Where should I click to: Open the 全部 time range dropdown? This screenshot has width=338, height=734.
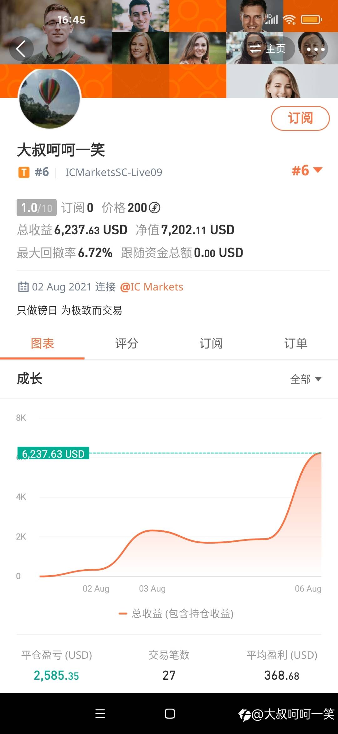point(306,379)
